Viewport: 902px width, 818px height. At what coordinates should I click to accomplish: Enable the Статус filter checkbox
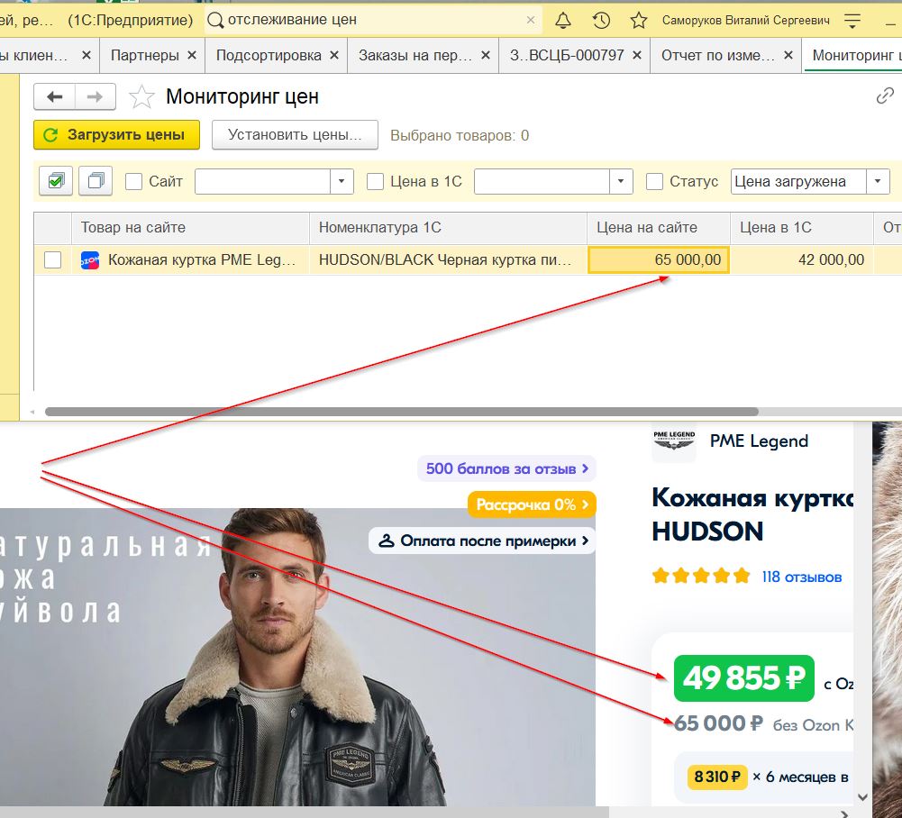coord(654,182)
